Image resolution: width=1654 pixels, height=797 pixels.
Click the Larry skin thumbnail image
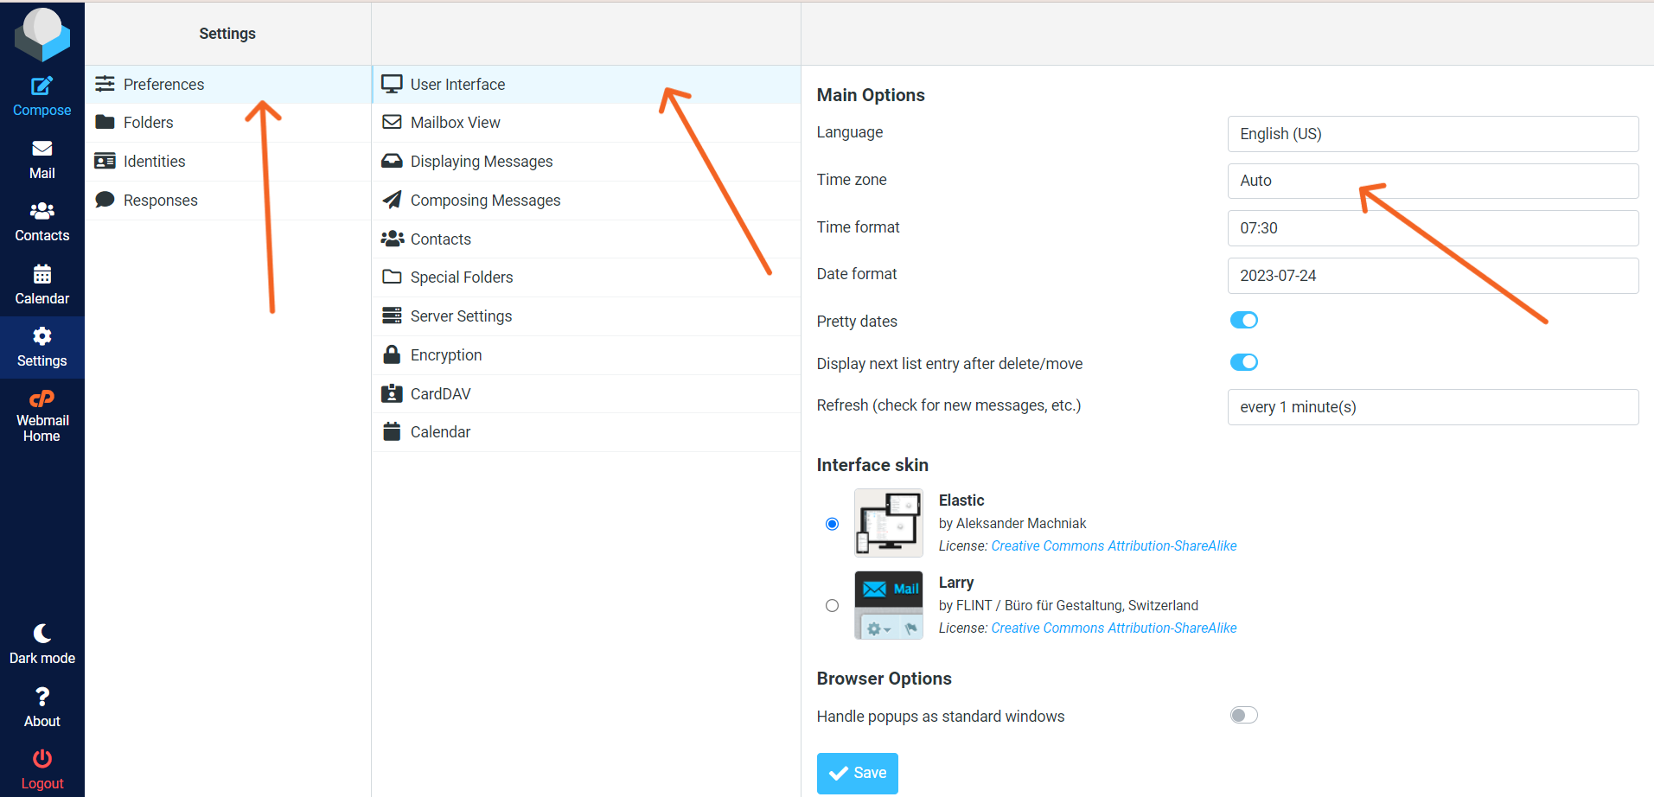click(888, 605)
